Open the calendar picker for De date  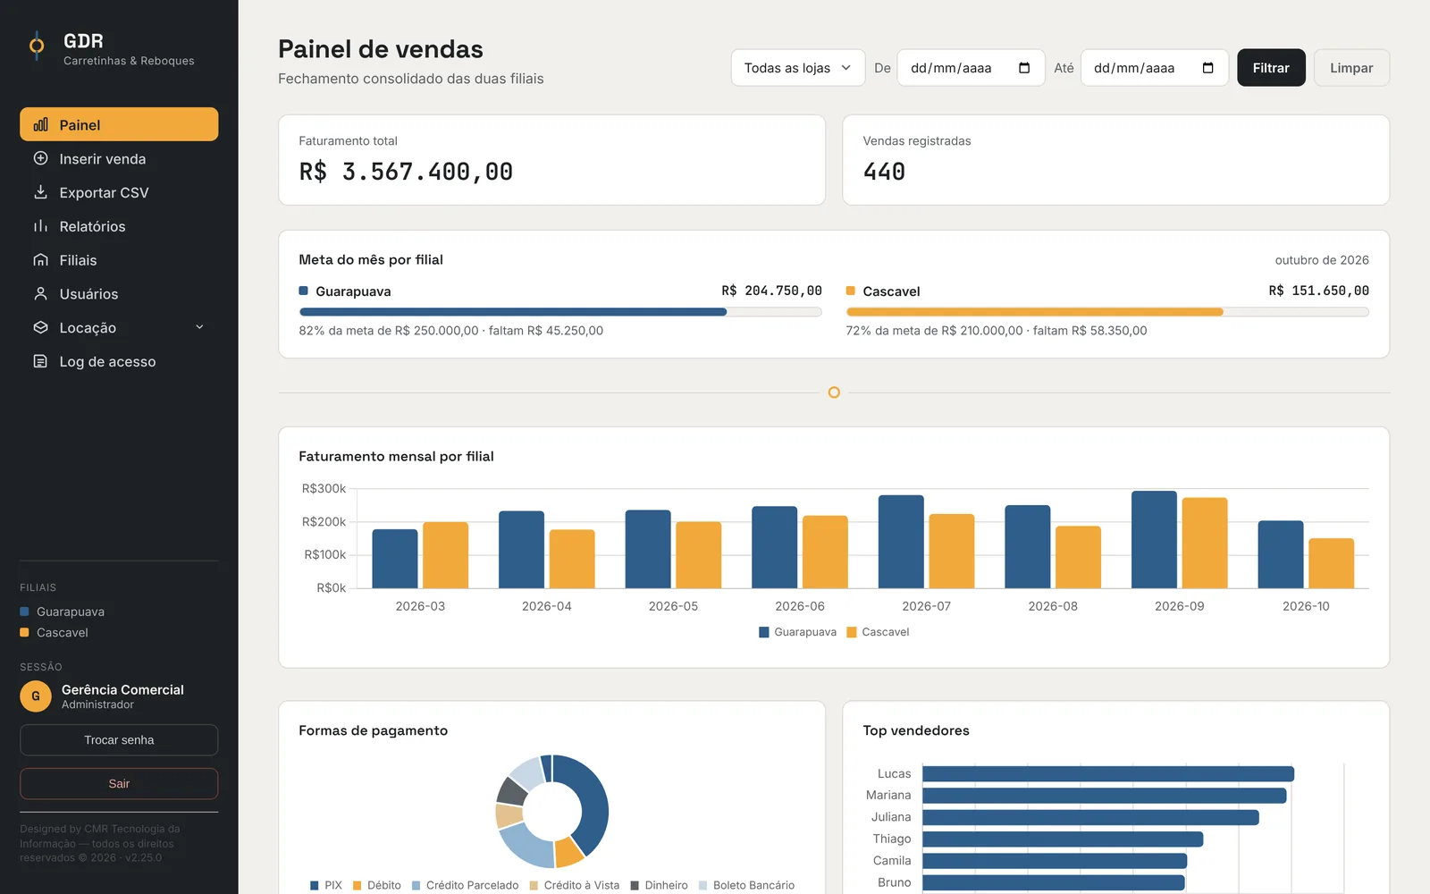pos(1024,68)
